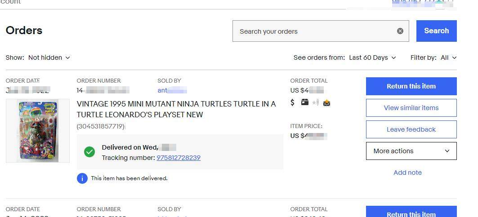
Task: Click Leave feedback button
Action: 411,129
